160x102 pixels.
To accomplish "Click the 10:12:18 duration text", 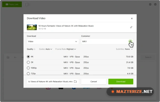I will coord(42,29).
